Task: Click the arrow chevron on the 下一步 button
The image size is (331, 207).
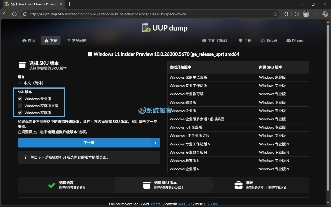Action: tap(155, 143)
